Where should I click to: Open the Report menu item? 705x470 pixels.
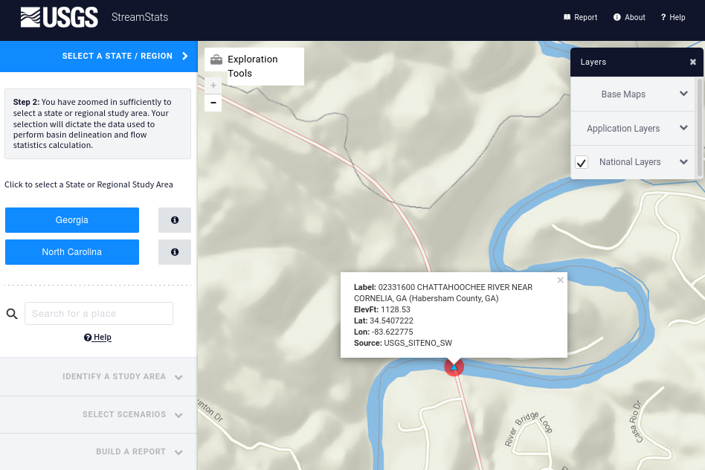tap(581, 17)
